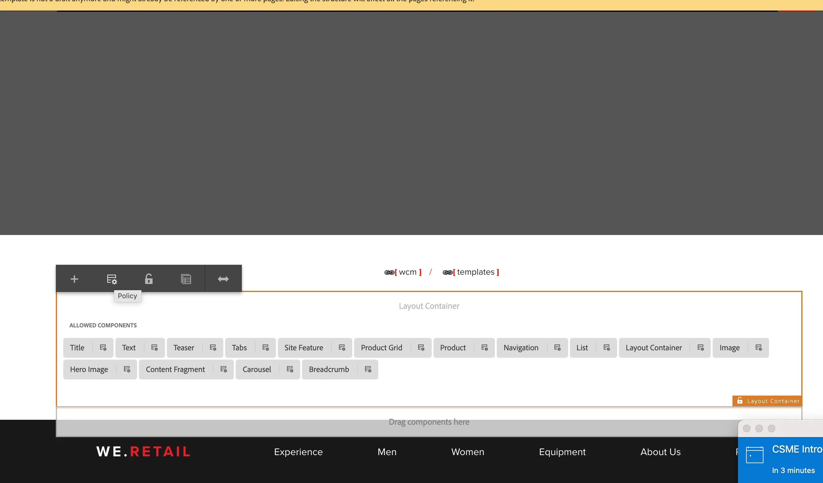This screenshot has width=823, height=483.
Task: Open the About Us navigation item
Action: [x=660, y=452]
